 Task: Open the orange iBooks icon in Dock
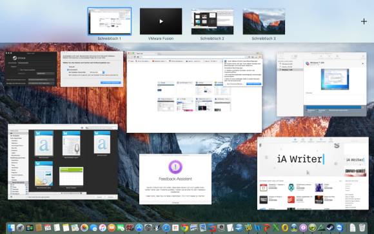pyautogui.click(x=112, y=228)
